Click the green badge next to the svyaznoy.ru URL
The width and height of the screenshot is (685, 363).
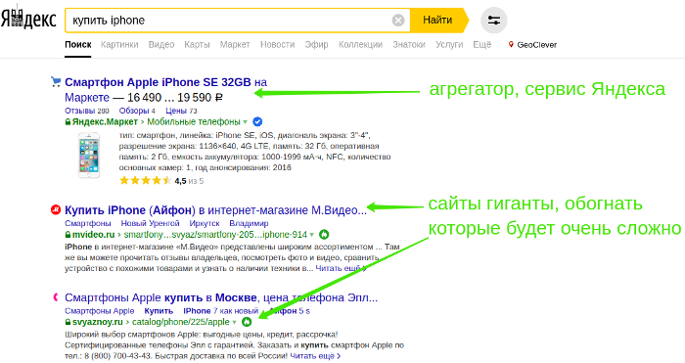[247, 322]
